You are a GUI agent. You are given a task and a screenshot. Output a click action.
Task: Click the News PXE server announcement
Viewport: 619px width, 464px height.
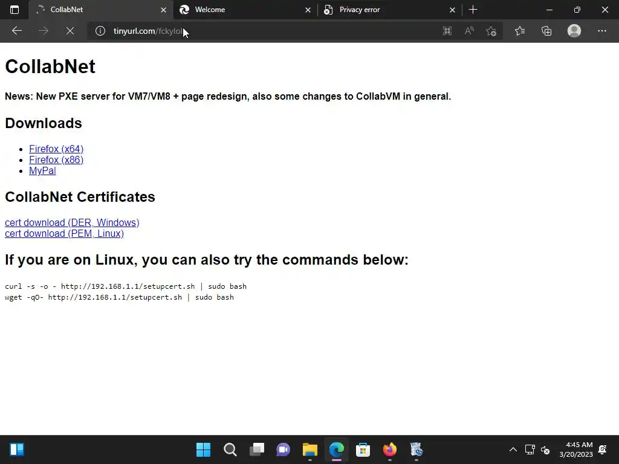[228, 96]
